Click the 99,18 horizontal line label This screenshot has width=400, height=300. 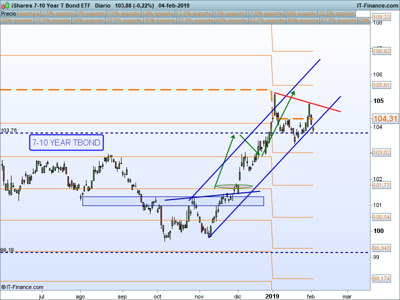pyautogui.click(x=7, y=249)
